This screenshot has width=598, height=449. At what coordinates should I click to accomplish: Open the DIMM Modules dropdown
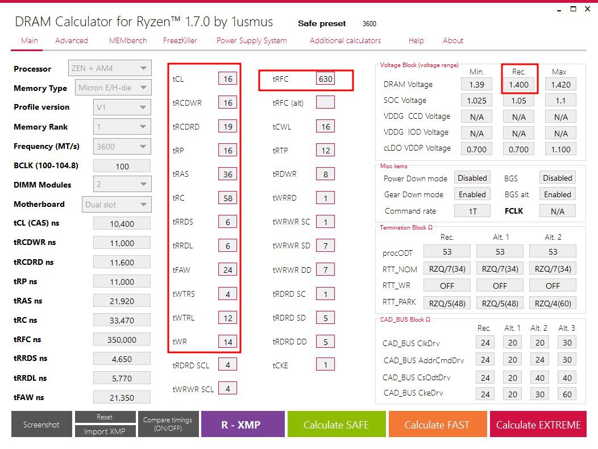coord(122,184)
